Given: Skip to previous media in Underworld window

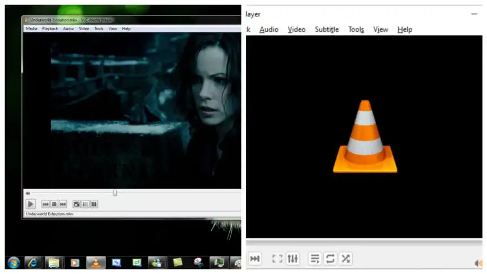Looking at the screenshot, I should point(45,204).
